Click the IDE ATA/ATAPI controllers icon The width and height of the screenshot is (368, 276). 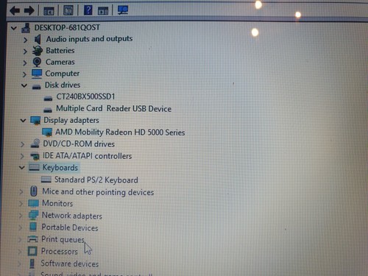(35, 156)
